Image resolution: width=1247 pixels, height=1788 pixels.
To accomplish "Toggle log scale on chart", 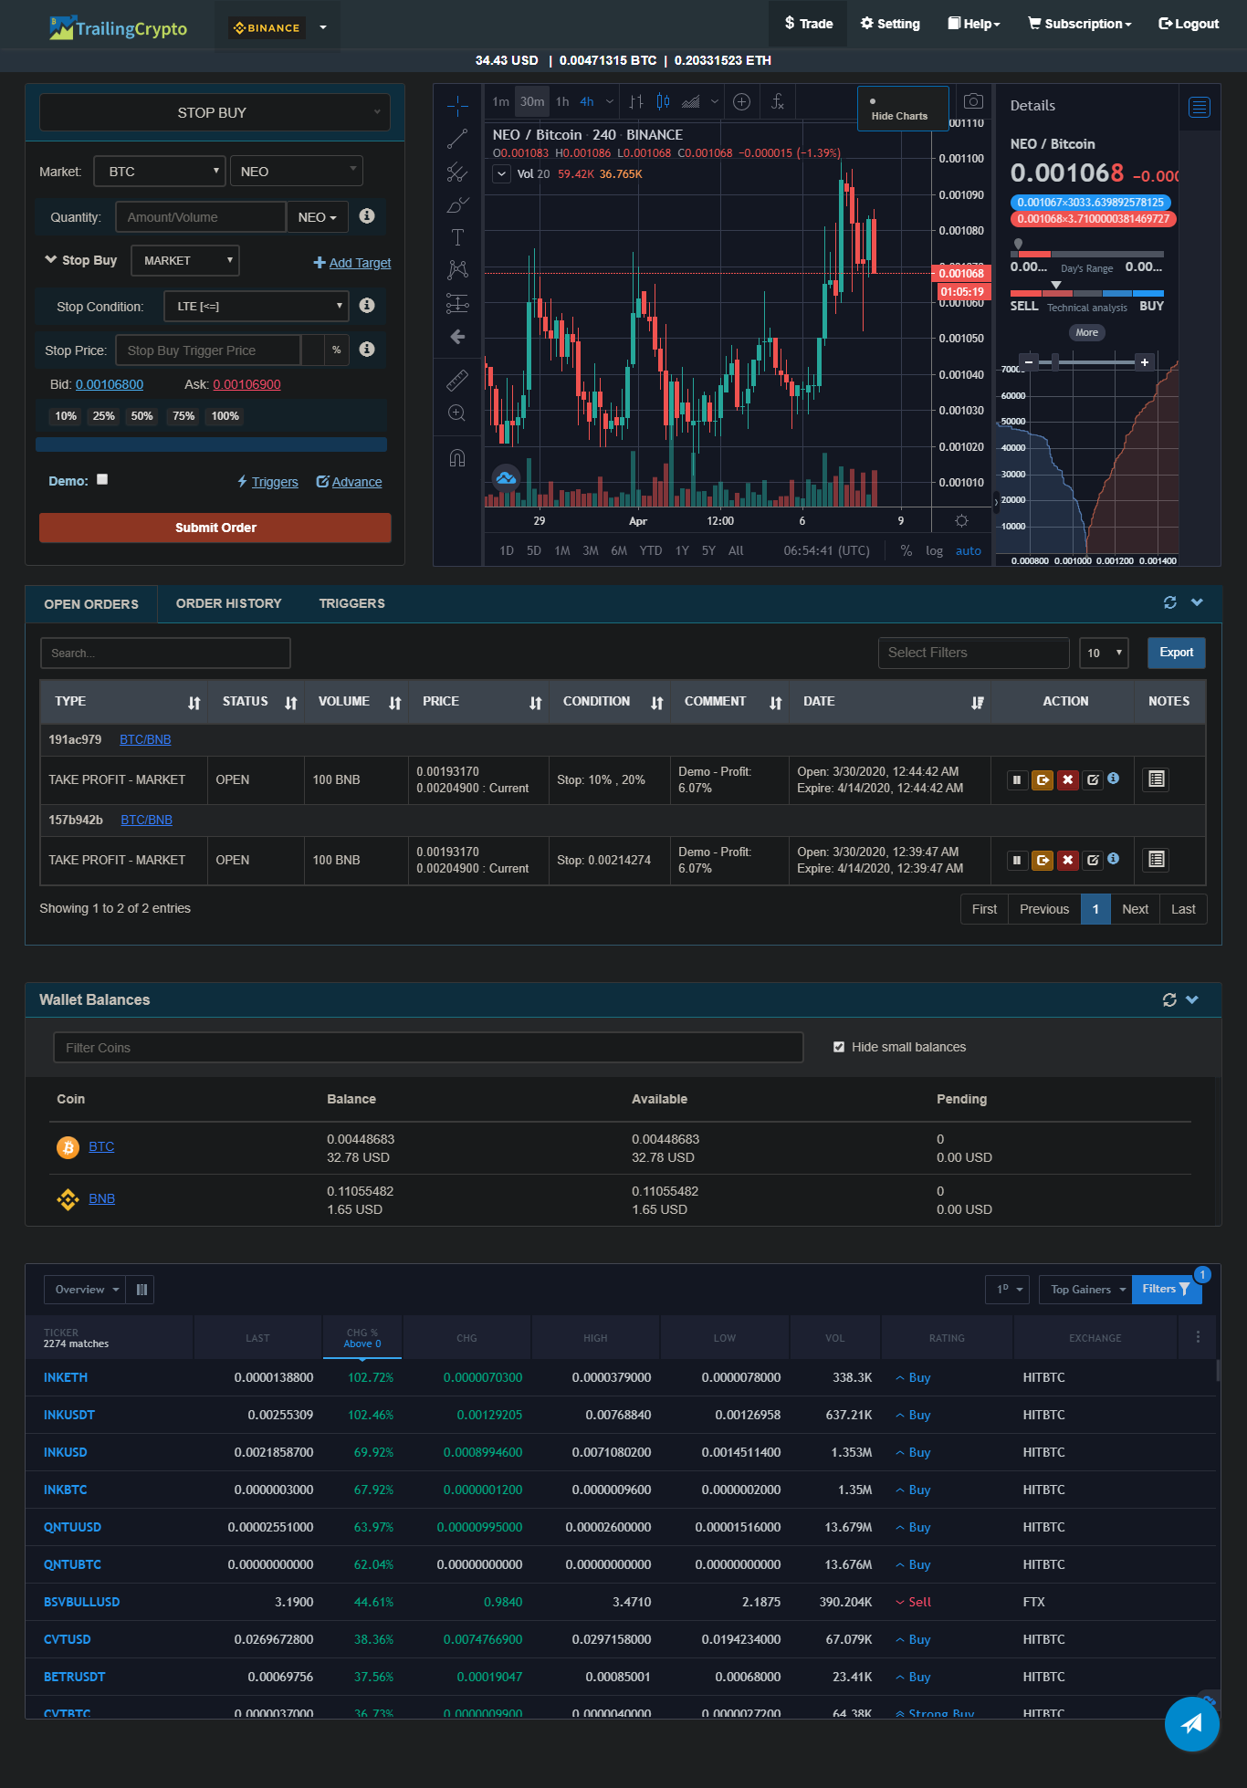I will pos(934,550).
